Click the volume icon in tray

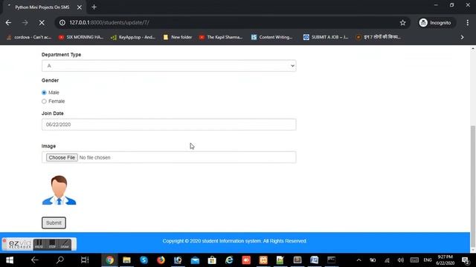point(401,260)
